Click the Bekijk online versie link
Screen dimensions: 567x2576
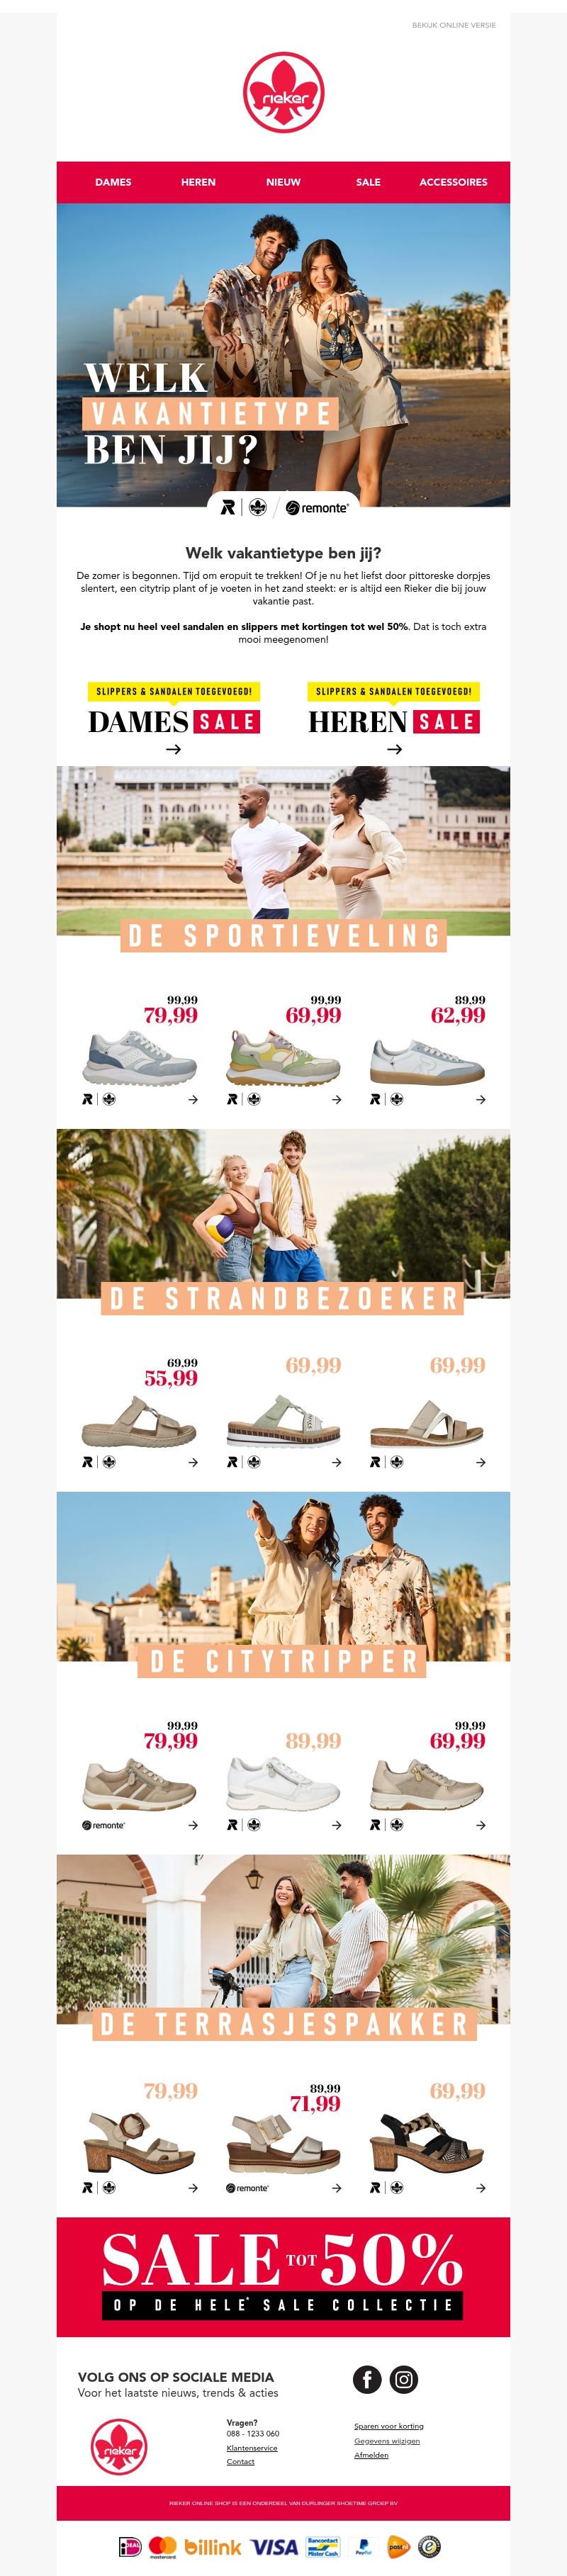click(454, 25)
